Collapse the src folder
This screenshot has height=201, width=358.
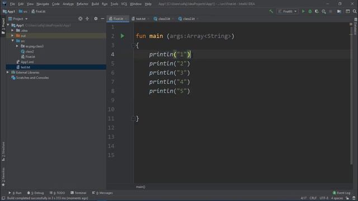coord(12,41)
